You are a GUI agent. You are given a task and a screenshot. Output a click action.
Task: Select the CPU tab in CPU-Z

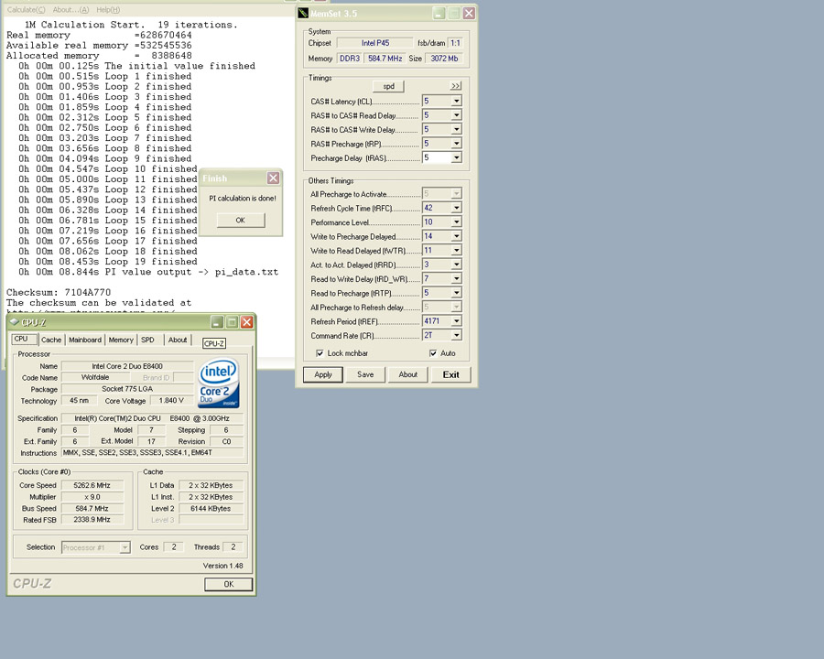click(24, 340)
